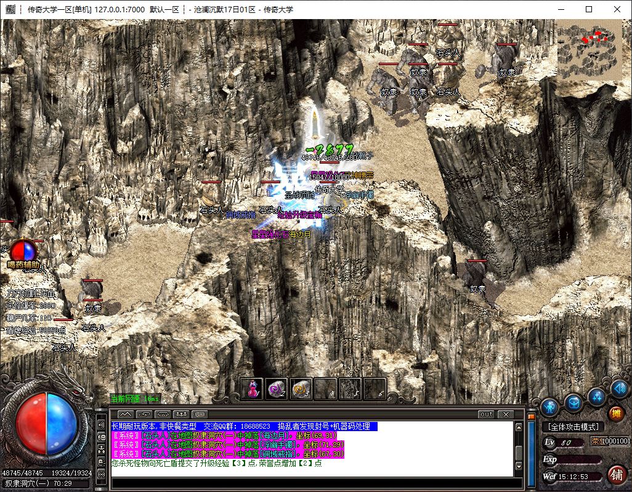Toggle the face-icon chat channel button
This screenshot has height=492, width=632.
[x=101, y=437]
